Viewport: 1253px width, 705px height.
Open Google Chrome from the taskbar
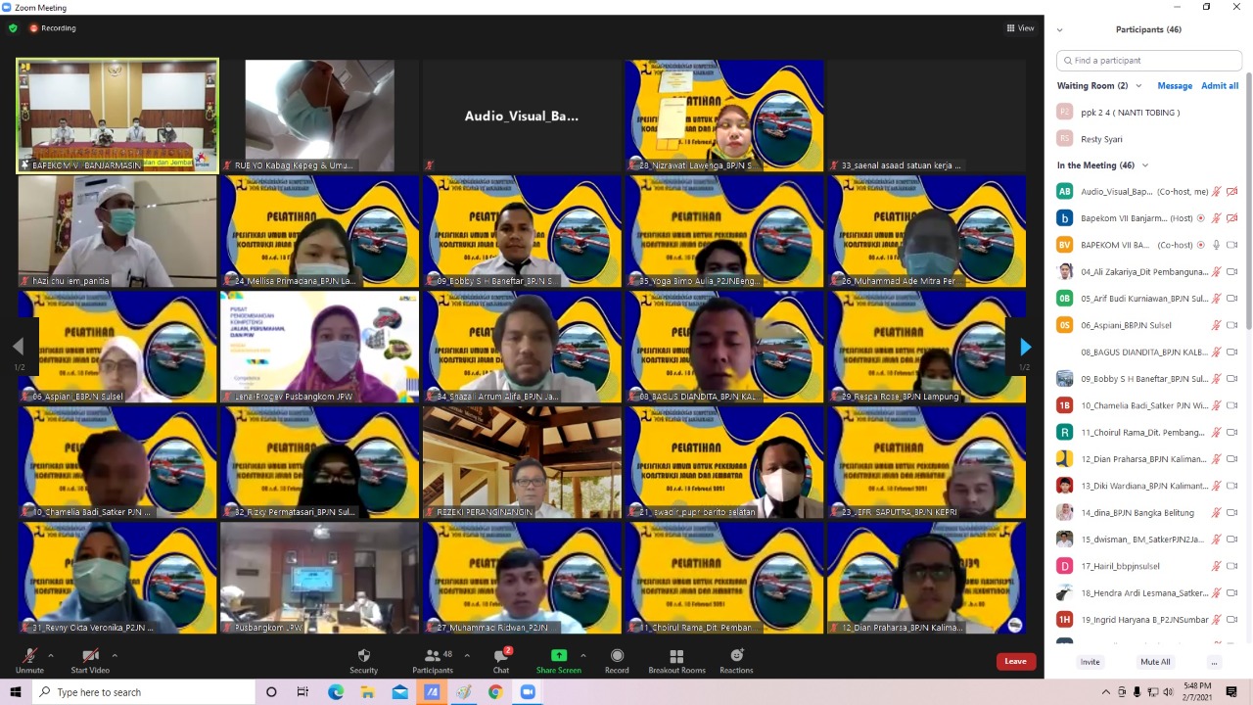495,692
